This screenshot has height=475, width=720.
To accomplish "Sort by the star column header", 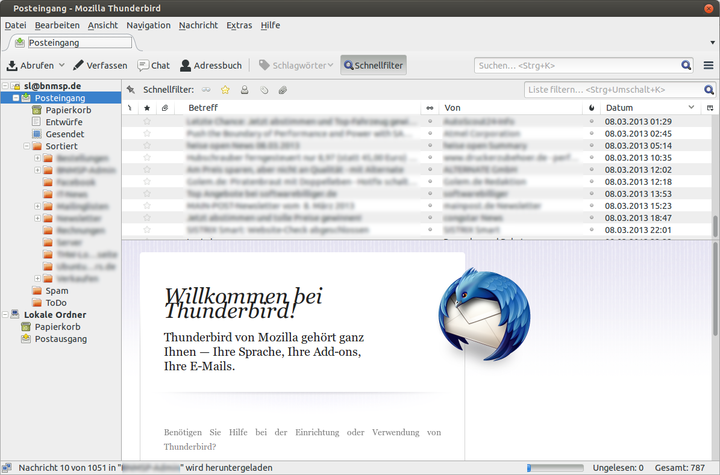I will pyautogui.click(x=147, y=108).
